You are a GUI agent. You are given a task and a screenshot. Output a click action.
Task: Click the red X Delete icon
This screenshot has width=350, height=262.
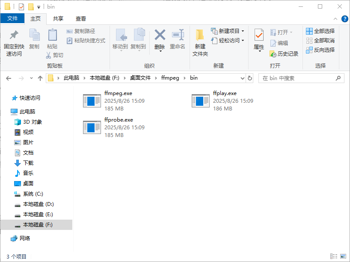click(x=160, y=35)
